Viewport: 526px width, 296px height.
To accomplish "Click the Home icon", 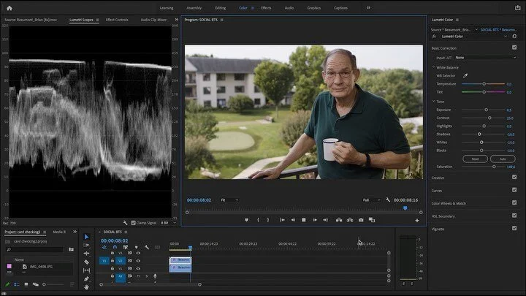I will click(9, 7).
